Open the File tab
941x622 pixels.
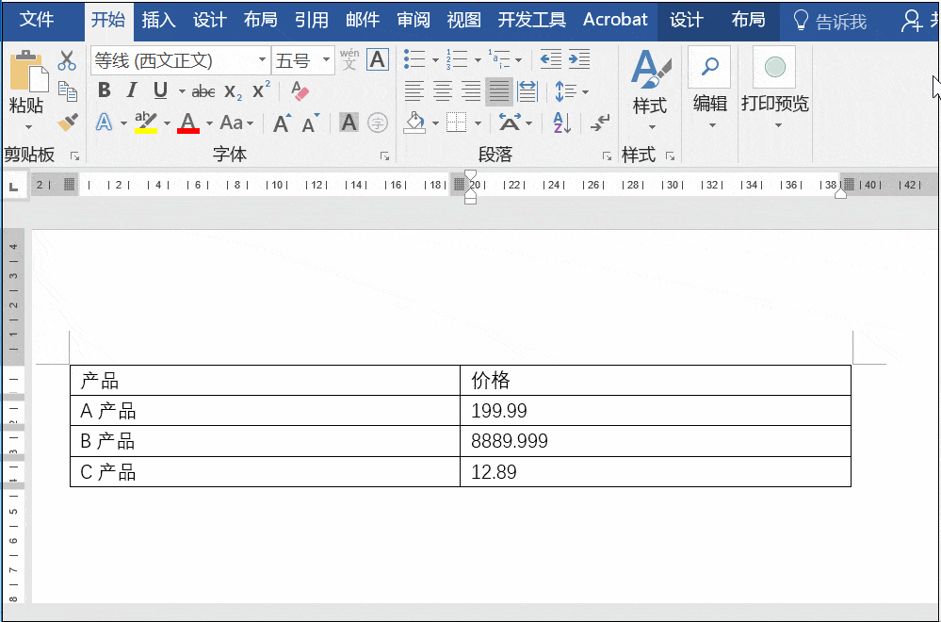coord(38,20)
